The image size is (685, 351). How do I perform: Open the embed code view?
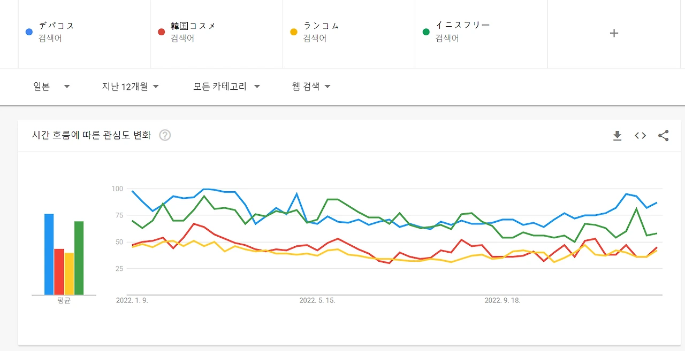pos(640,136)
